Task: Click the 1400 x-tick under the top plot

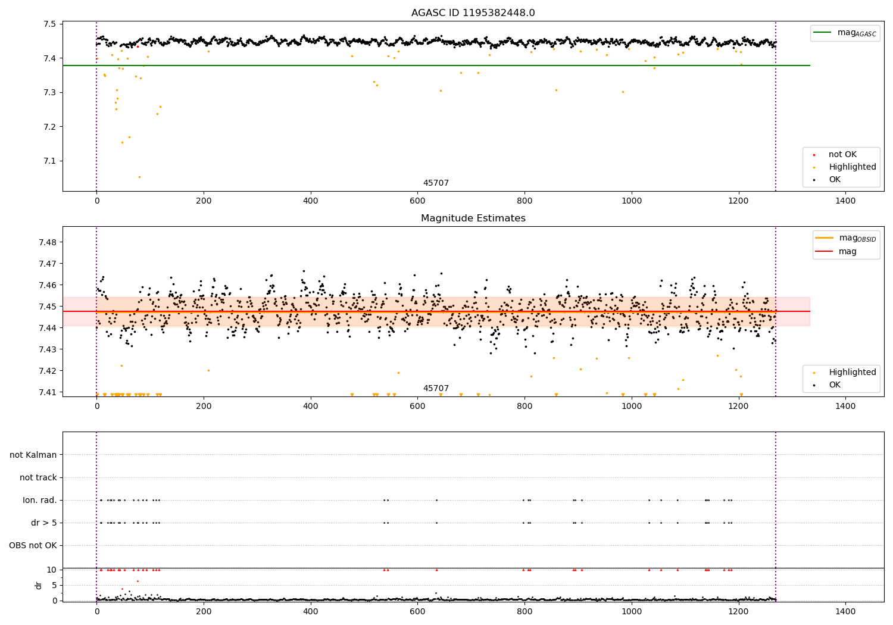Action: click(x=845, y=201)
